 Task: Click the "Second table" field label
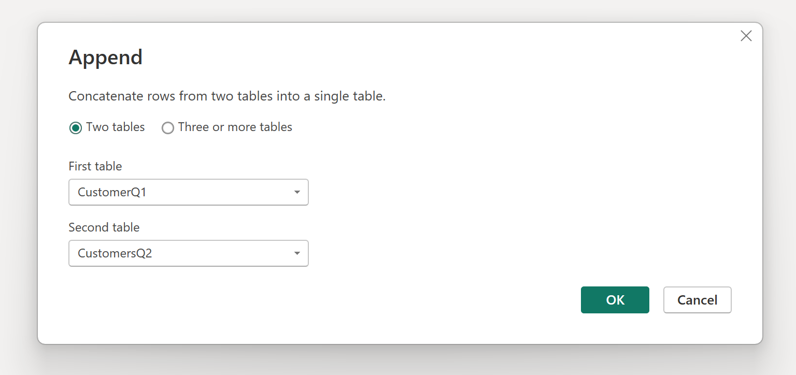pos(104,227)
